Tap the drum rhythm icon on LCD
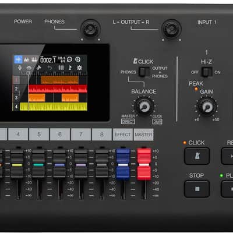Image resolution: width=233 pixels, height=233 pixels. tap(26, 59)
